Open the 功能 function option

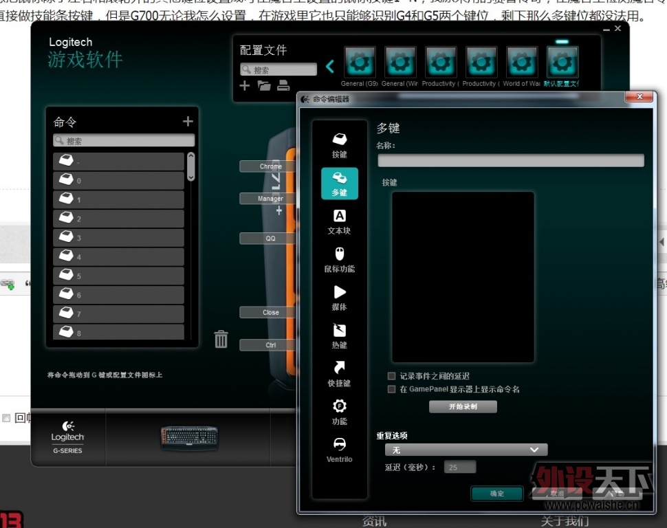[339, 412]
